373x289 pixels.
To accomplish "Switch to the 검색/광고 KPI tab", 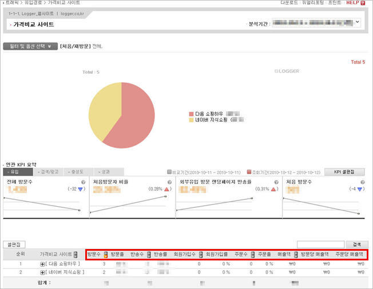I will click(x=48, y=171).
